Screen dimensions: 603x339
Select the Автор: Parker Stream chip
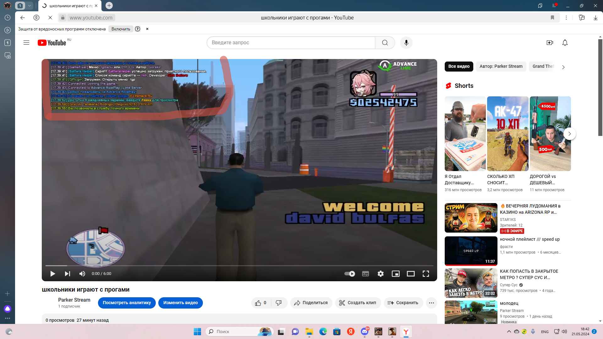(501, 67)
